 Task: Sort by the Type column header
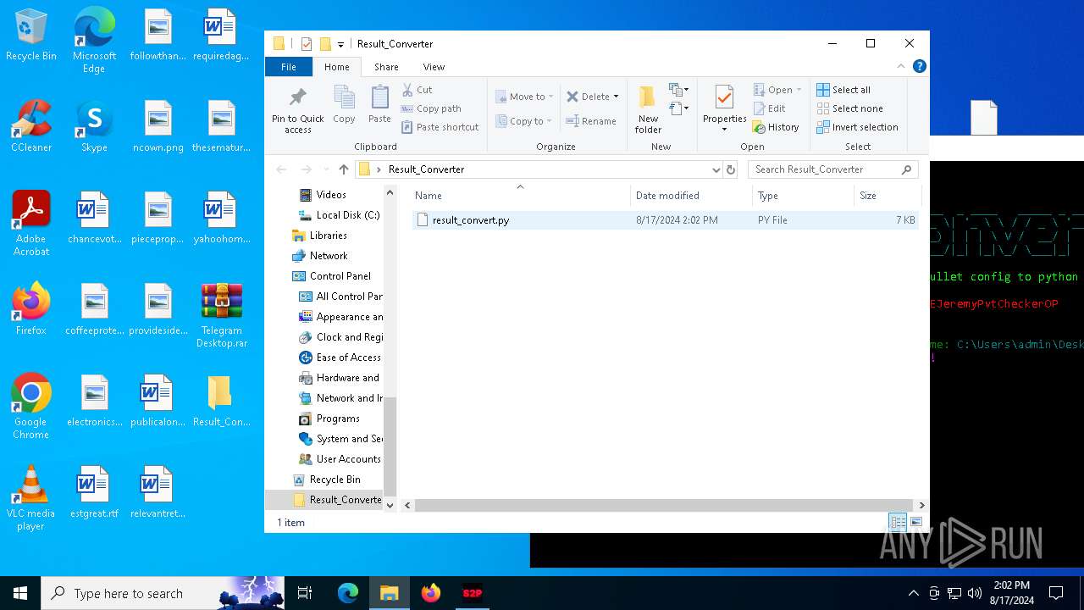tap(803, 196)
